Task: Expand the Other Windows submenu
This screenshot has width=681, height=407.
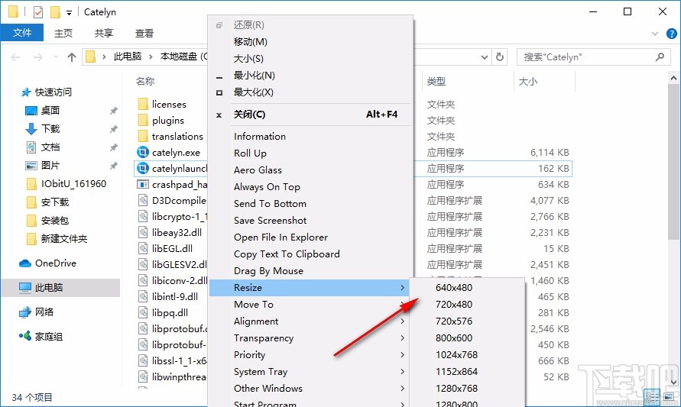Action: 402,389
